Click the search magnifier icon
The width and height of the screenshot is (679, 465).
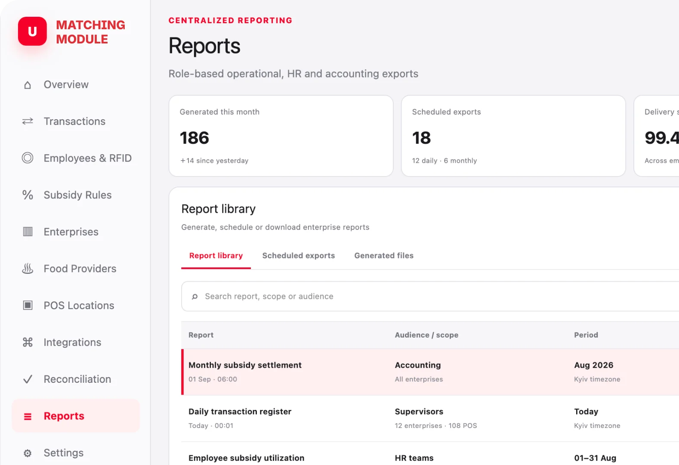click(x=194, y=297)
